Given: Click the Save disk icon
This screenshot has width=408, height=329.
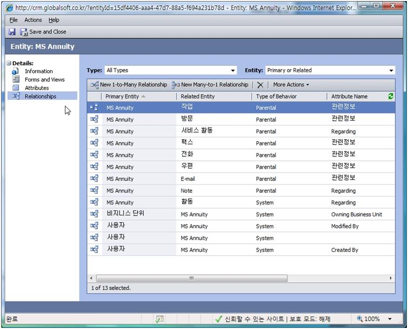Looking at the screenshot, I should (x=12, y=32).
